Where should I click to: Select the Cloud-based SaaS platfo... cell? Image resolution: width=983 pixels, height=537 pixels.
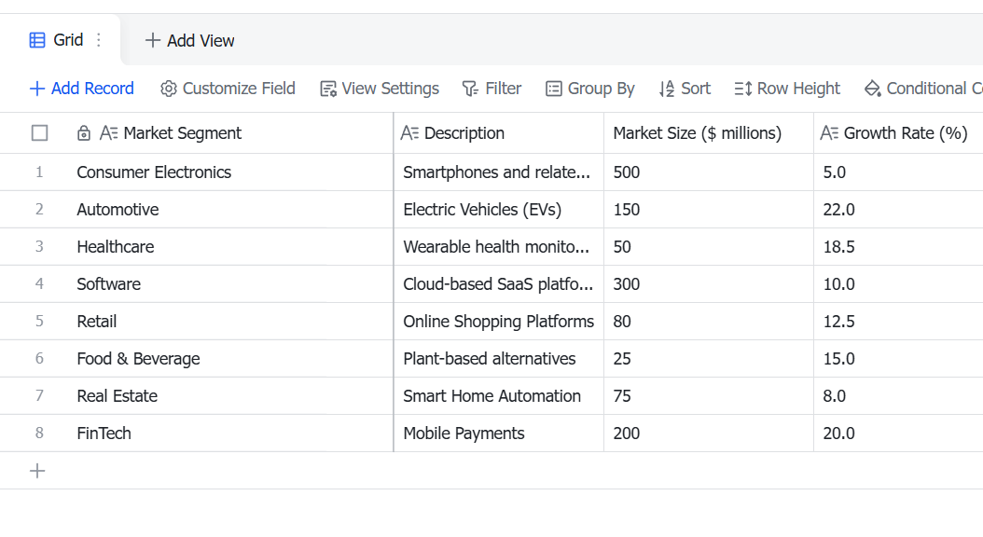click(x=499, y=283)
